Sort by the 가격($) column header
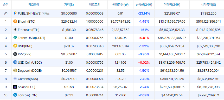This screenshot has height=100, width=224. (x=69, y=5)
